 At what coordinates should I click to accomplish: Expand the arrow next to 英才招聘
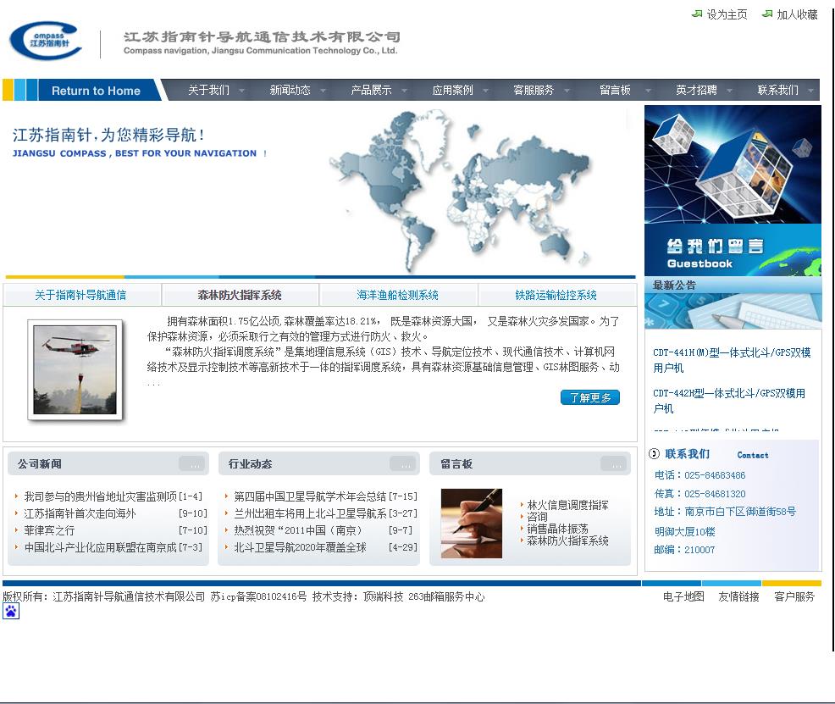point(729,91)
